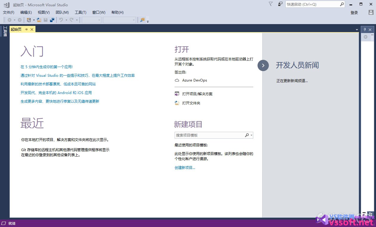Open the document tab list dropdown arrow
Screen dimensions: 376x227
tap(357, 30)
